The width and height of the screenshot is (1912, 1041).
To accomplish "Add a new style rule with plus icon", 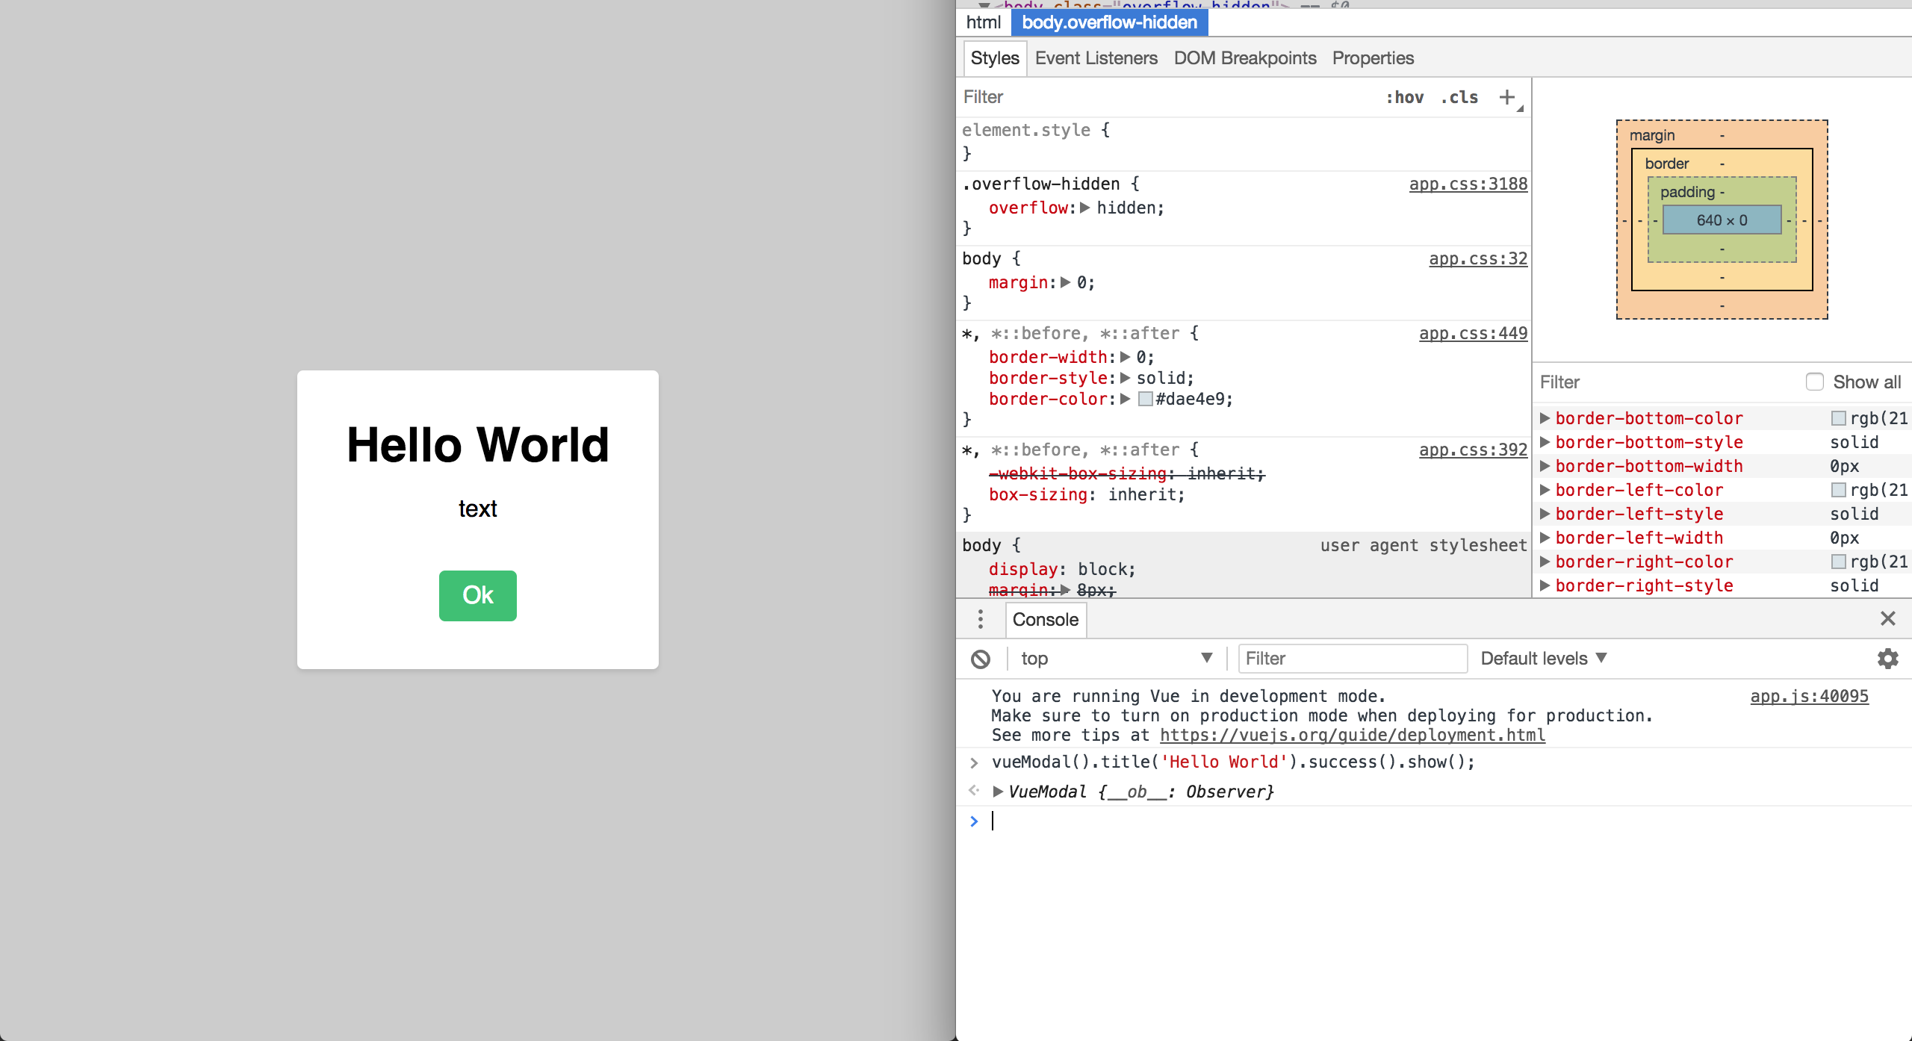I will pos(1507,97).
